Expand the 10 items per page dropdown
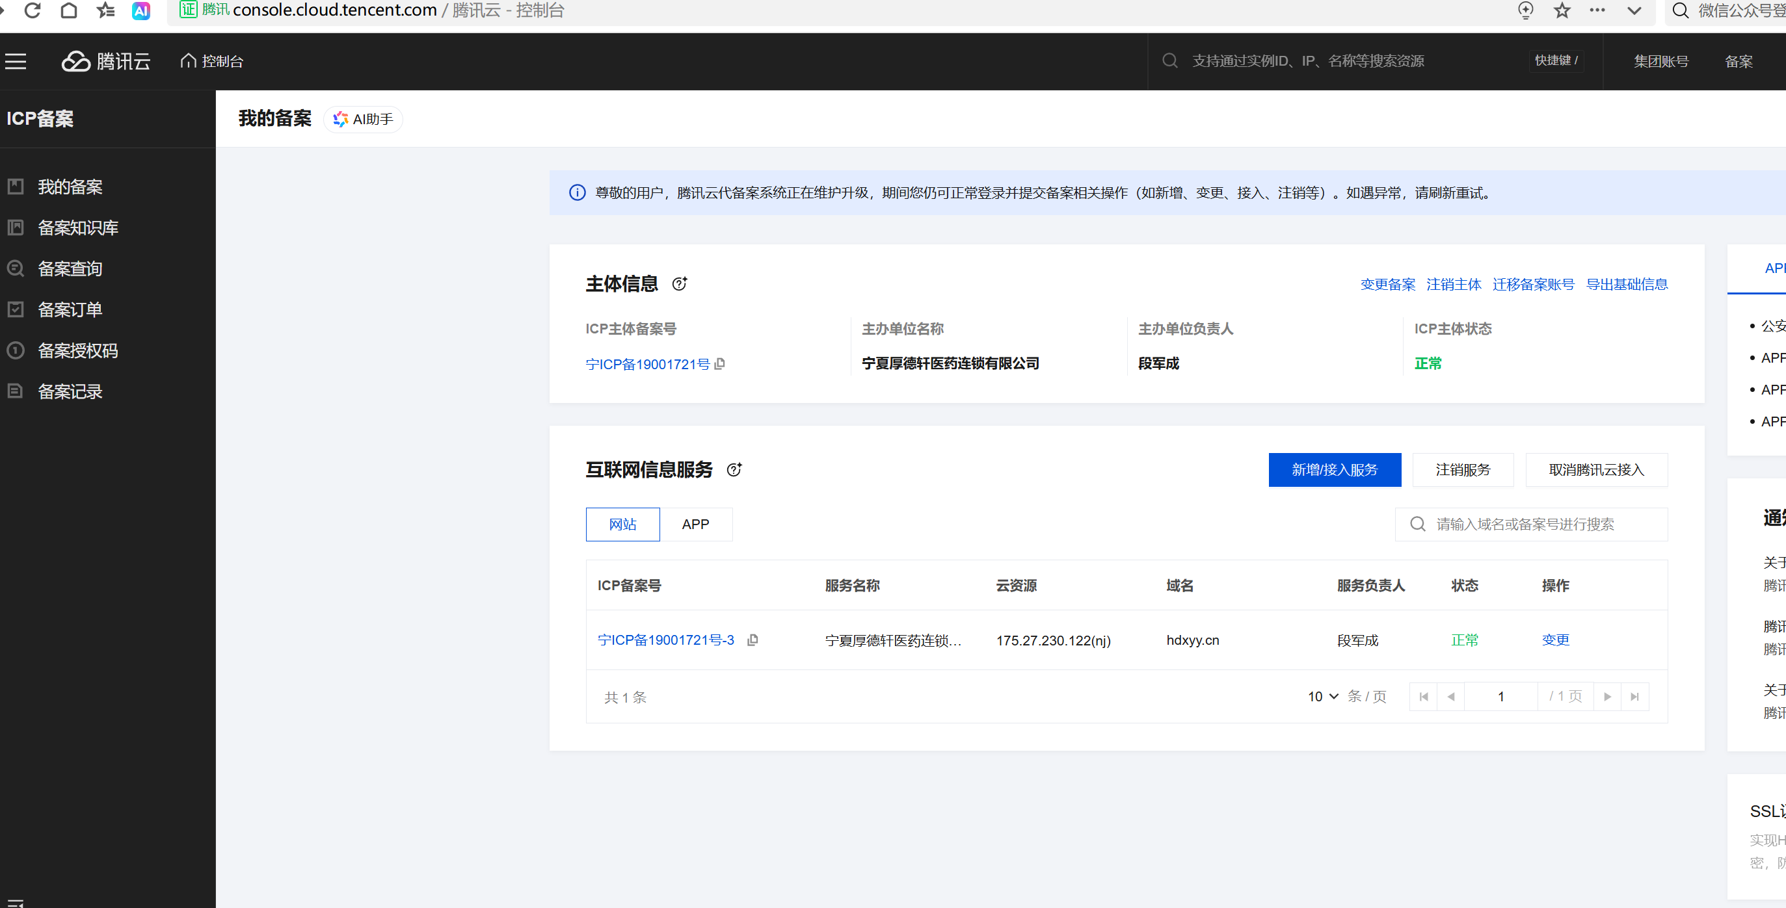The height and width of the screenshot is (908, 1786). 1323,697
